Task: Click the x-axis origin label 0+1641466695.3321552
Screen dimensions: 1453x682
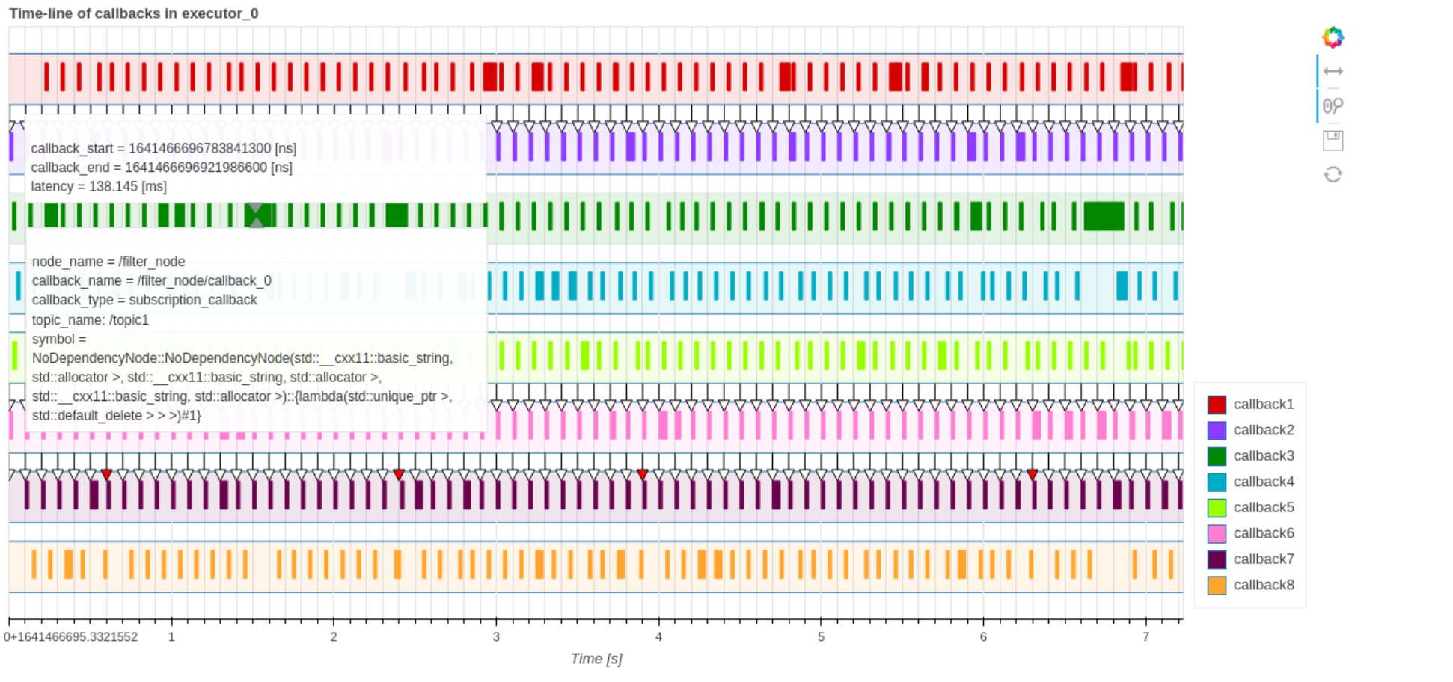Action: (71, 637)
